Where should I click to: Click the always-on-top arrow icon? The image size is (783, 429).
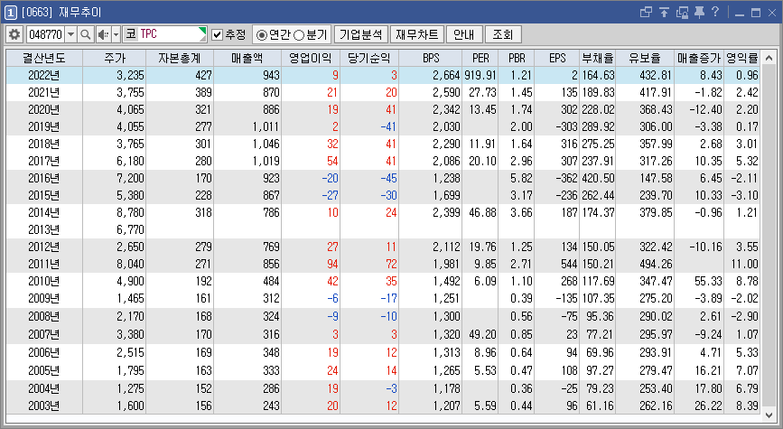tap(664, 12)
